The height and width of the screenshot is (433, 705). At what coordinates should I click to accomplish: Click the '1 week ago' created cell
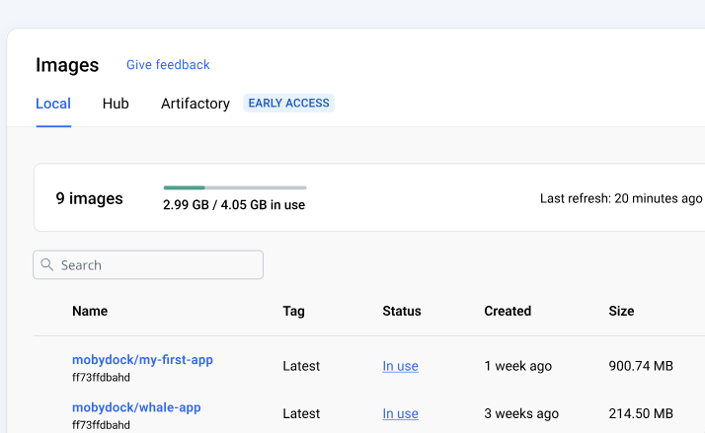point(518,366)
